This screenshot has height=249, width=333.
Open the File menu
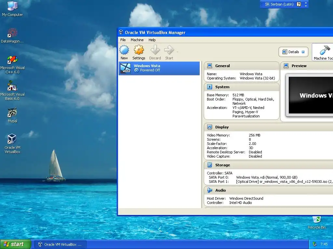123,40
